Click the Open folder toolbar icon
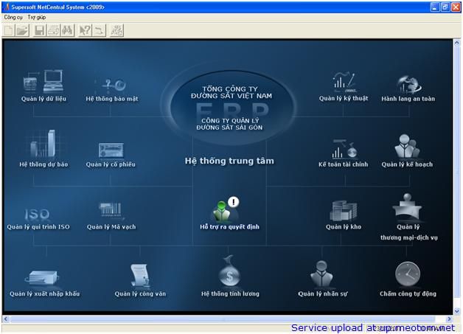This screenshot has height=334, width=463. [x=22, y=30]
